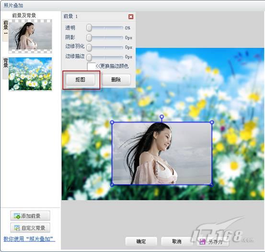Open the stroke color swatch box
Screen dimensions: 265x252
coord(91,66)
